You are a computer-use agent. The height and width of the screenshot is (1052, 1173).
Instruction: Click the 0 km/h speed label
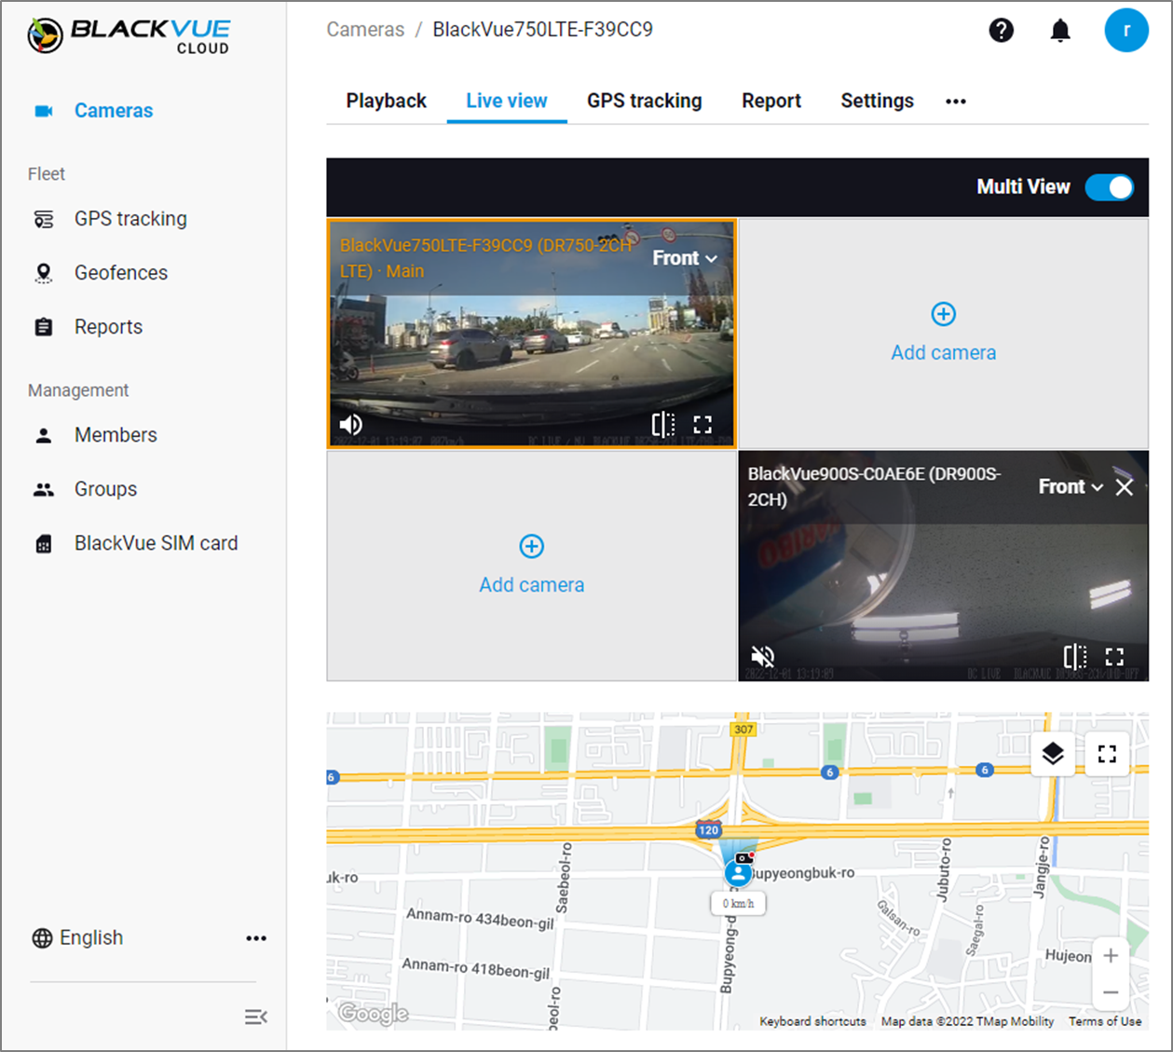(738, 904)
